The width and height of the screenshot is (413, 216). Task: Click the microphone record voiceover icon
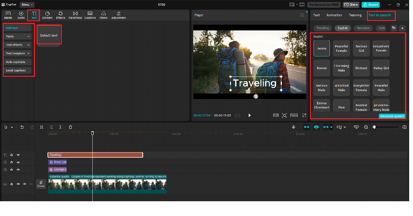(x=294, y=127)
